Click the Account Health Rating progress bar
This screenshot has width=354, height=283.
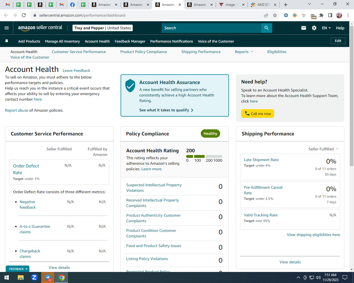click(x=204, y=156)
